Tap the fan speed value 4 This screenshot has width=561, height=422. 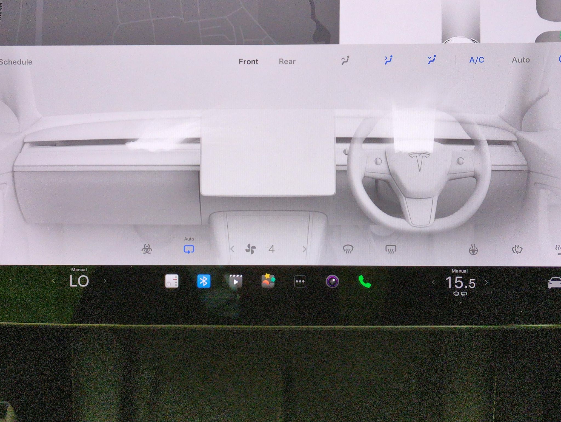coord(271,249)
